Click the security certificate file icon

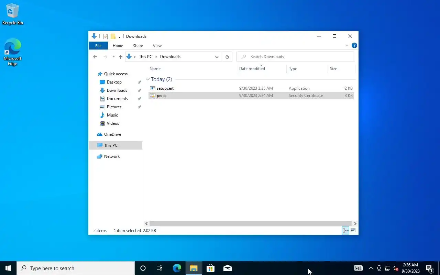click(153, 96)
